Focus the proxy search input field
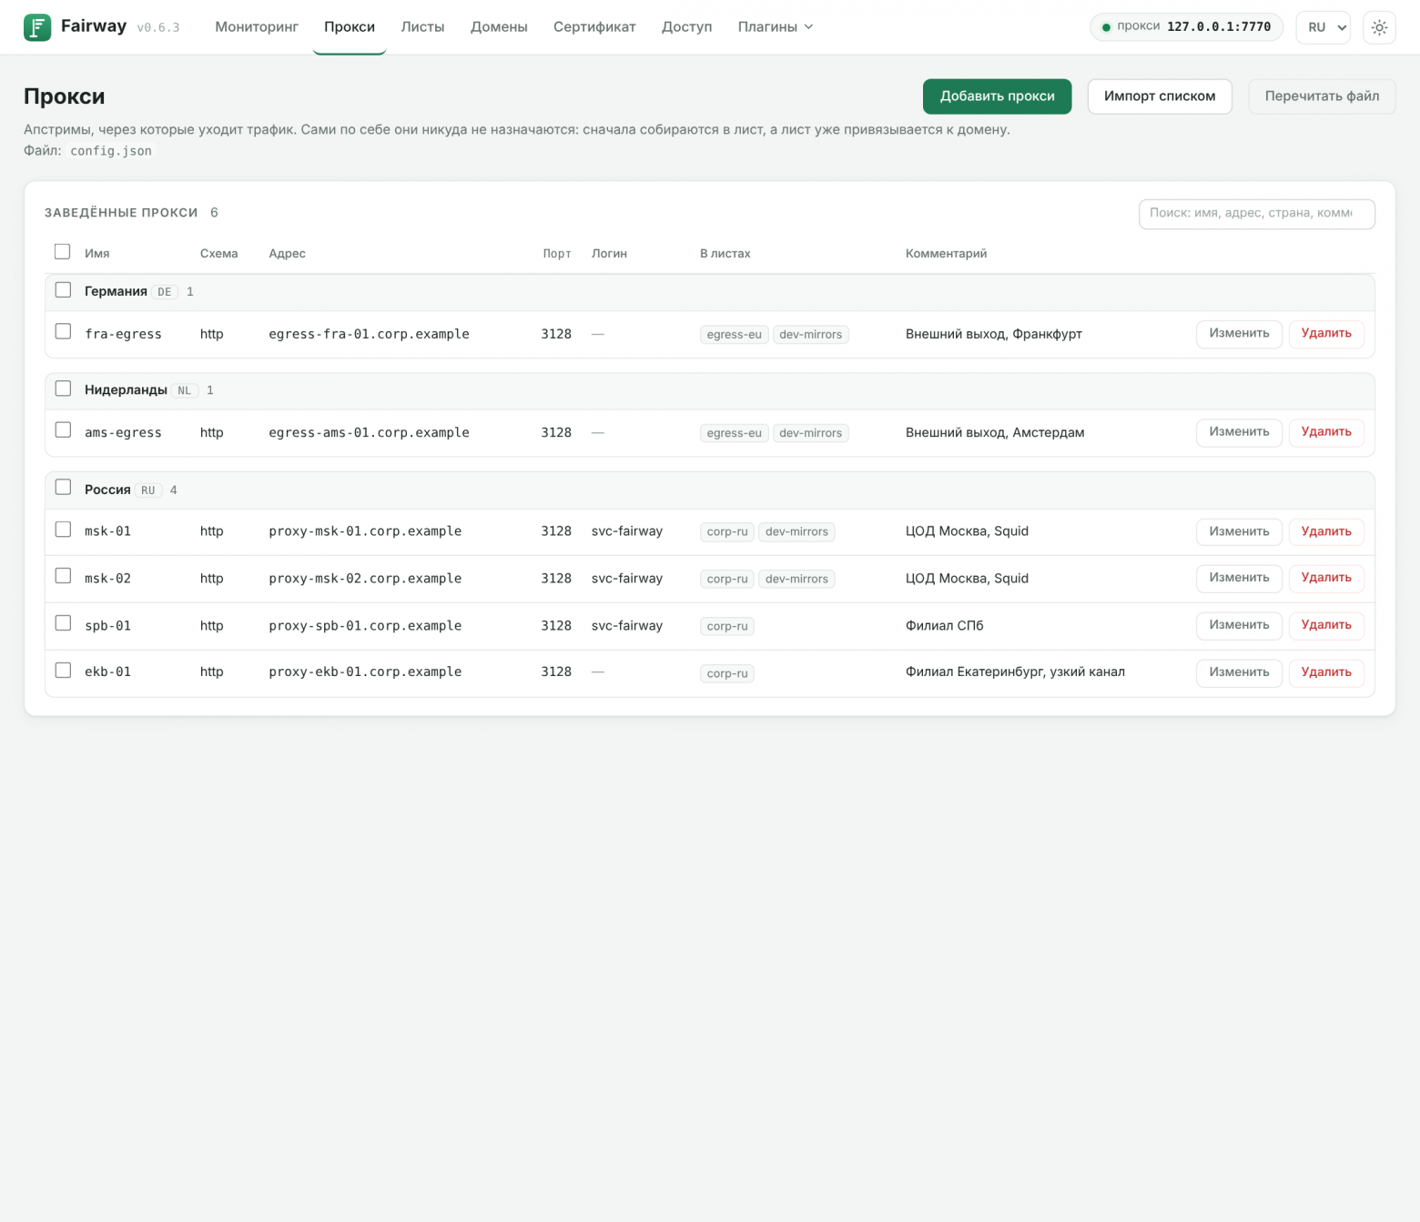Screen dimensions: 1420x1222 (1256, 214)
